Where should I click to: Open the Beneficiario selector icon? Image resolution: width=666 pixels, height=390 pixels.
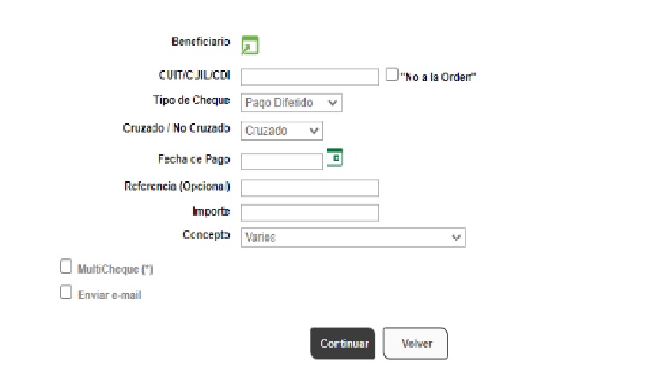[249, 45]
